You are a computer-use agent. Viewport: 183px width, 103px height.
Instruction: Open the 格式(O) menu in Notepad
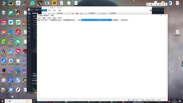tap(49, 18)
